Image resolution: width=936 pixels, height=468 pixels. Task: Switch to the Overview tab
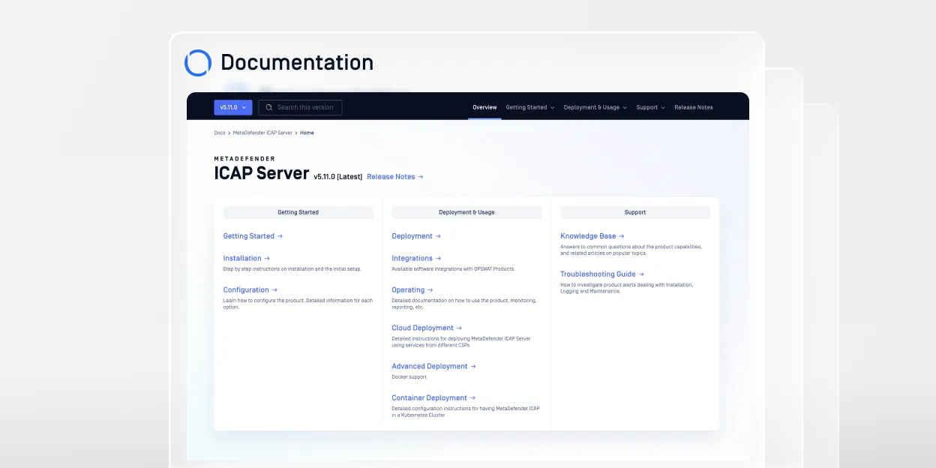tap(484, 107)
